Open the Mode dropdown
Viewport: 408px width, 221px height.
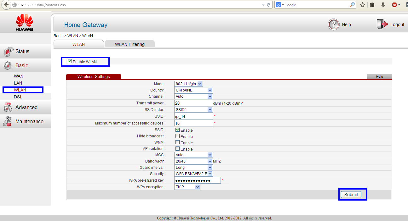(x=188, y=84)
